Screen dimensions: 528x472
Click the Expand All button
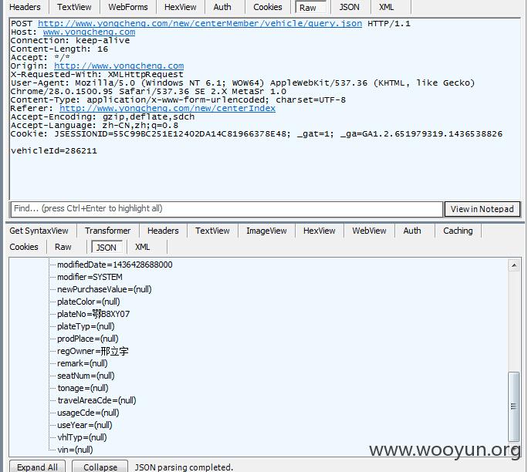coord(37,467)
